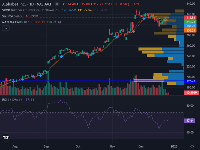Click the change value −0.58 (−0.18%)

pos(129,4)
